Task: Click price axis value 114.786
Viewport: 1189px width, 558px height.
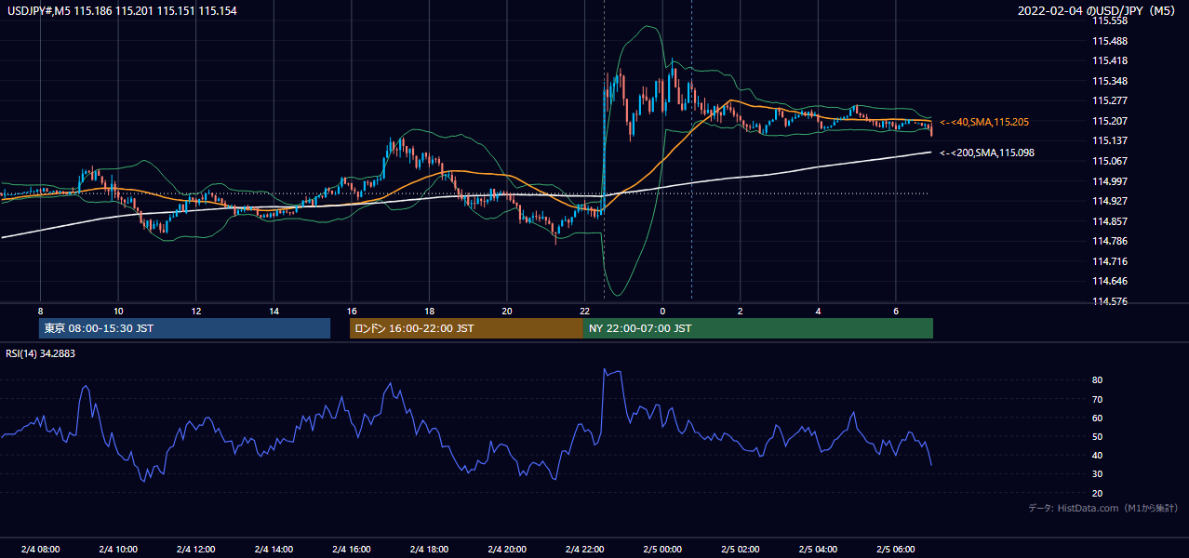Action: [1109, 241]
